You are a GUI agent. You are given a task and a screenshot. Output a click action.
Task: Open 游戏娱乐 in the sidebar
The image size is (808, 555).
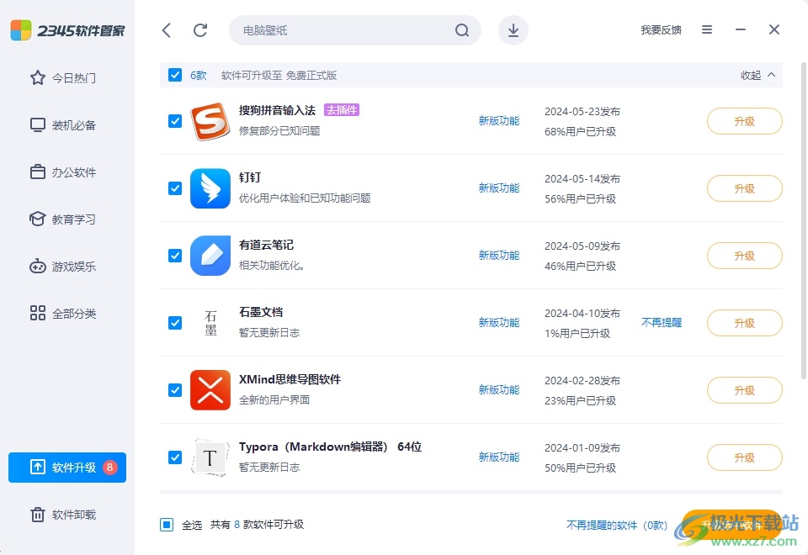63,267
